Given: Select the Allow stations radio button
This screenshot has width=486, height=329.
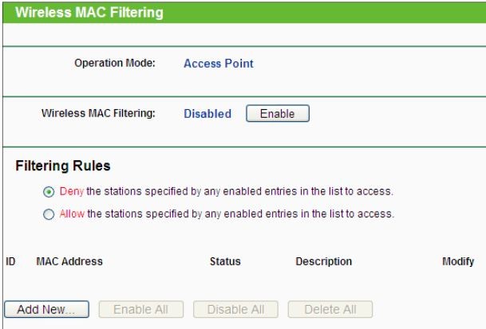Looking at the screenshot, I should point(49,214).
